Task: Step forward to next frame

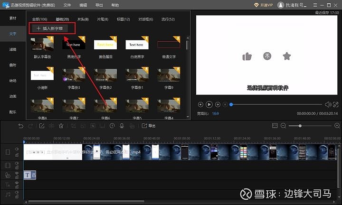Action: tap(218, 104)
